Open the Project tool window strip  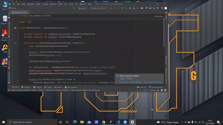(x=9, y=15)
